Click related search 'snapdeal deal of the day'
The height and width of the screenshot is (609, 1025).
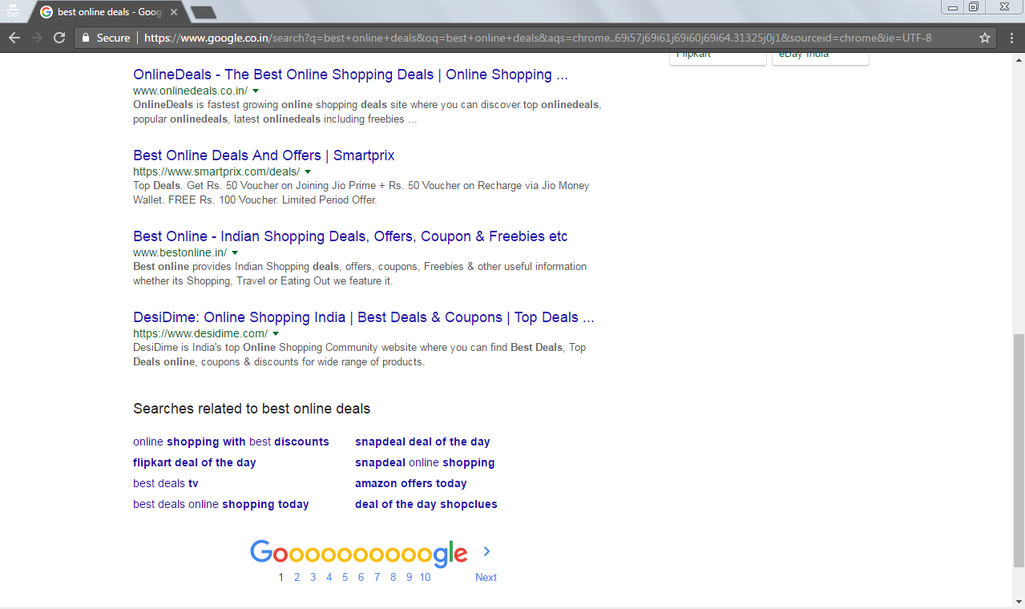[x=422, y=442]
